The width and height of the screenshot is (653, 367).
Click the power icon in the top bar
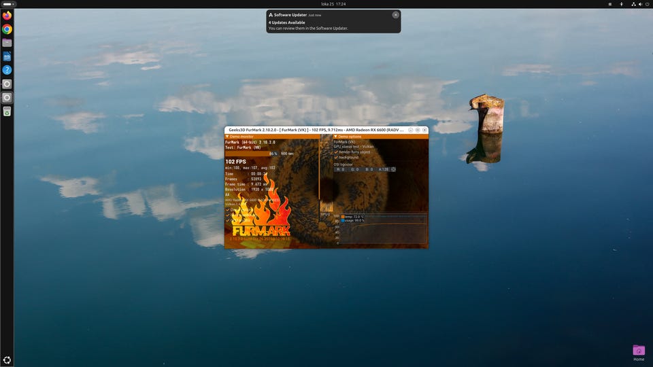pyautogui.click(x=647, y=4)
